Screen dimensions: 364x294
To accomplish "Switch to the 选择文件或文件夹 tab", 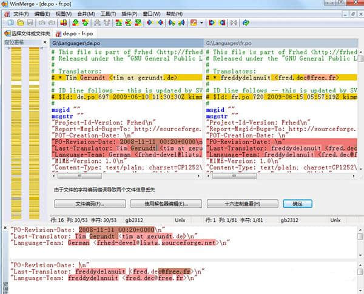I will [x=29, y=33].
